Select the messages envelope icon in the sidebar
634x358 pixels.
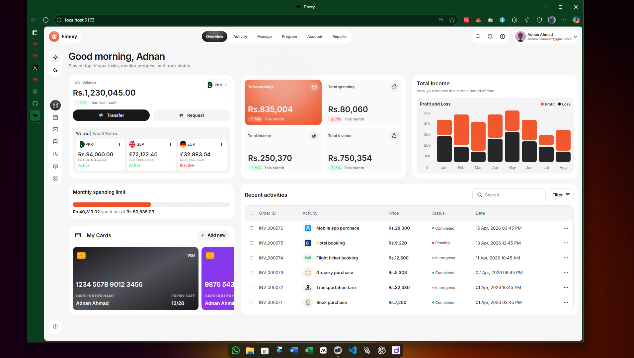tap(55, 129)
